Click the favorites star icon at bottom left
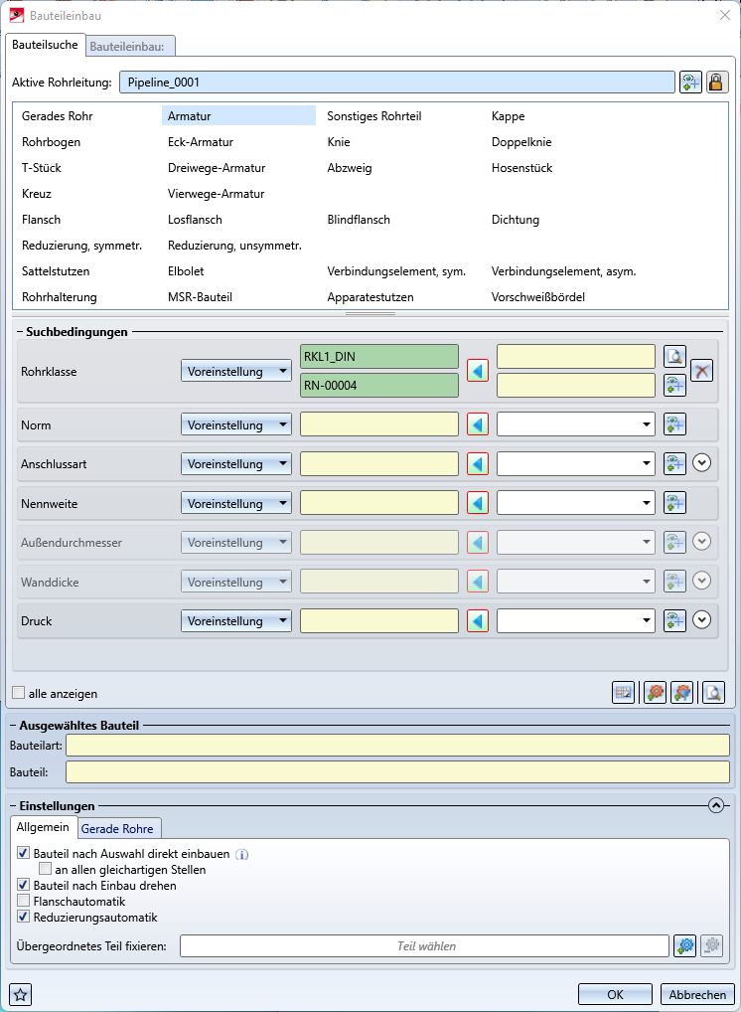741x1012 pixels. pos(20,994)
